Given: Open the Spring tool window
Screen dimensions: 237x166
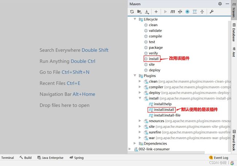Looking at the screenshot, I should [77, 158].
